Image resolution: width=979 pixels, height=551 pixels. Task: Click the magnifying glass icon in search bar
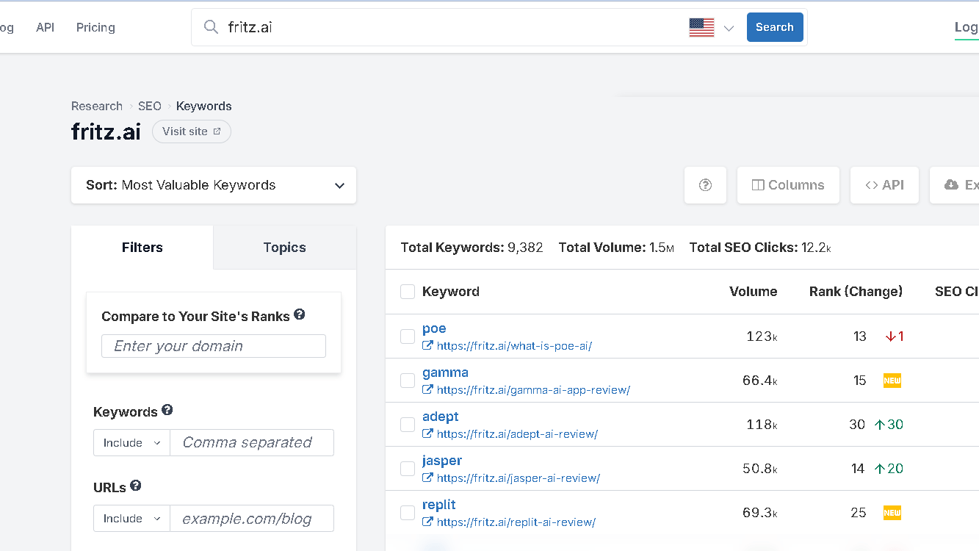click(211, 26)
